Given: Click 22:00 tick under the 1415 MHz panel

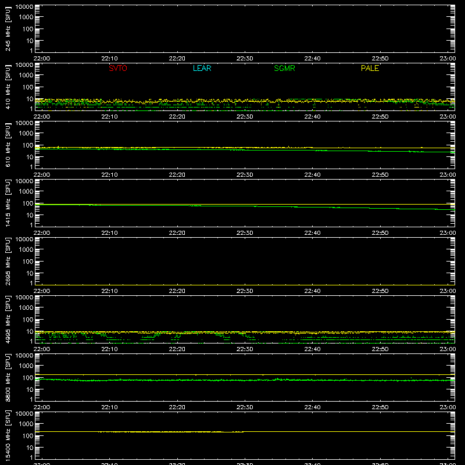Looking at the screenshot, I should (41, 233).
